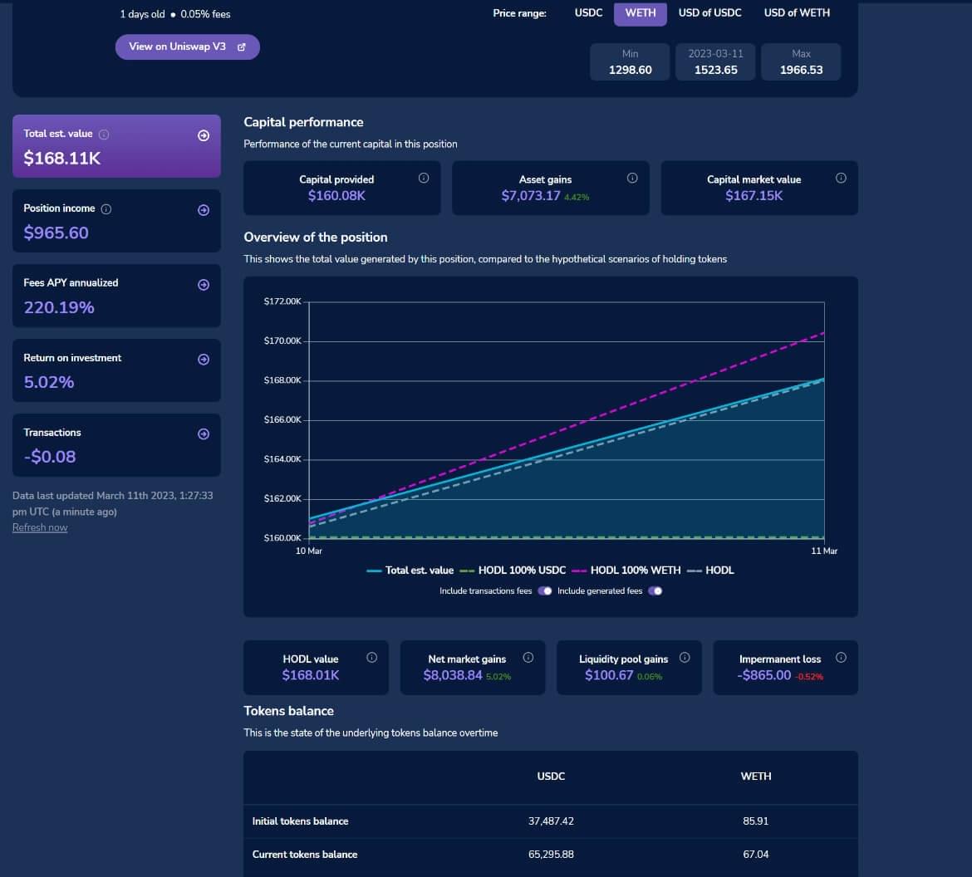The width and height of the screenshot is (972, 877).
Task: Click View on Uniswap V3 button
Action: pos(187,47)
